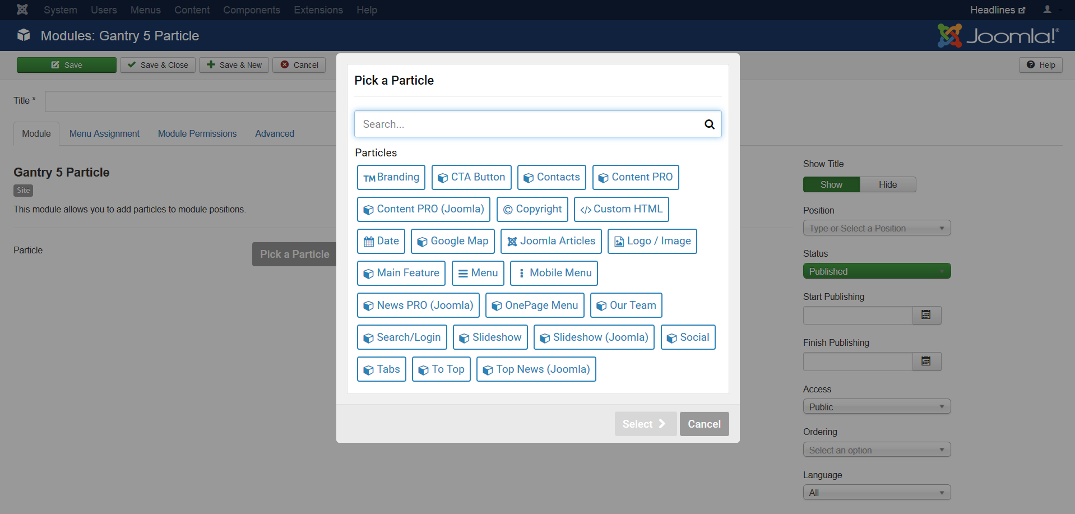The height and width of the screenshot is (514, 1075).
Task: Click the Finish Publishing date field
Action: pyautogui.click(x=858, y=362)
